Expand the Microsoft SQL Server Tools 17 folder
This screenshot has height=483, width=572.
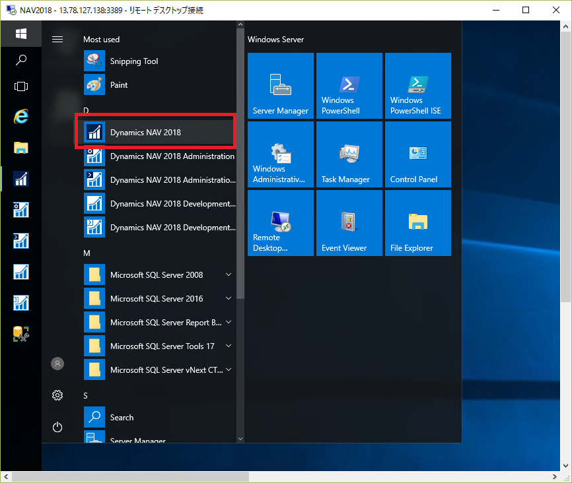[x=160, y=346]
